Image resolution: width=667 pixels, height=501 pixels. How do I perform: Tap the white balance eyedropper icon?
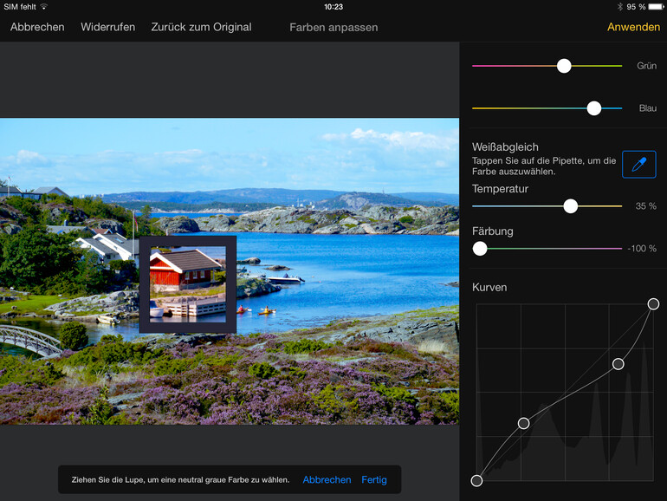click(x=639, y=165)
